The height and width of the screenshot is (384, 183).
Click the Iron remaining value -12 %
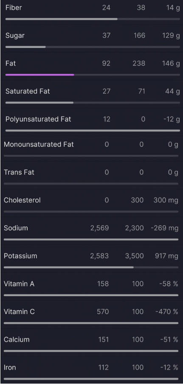point(169,367)
